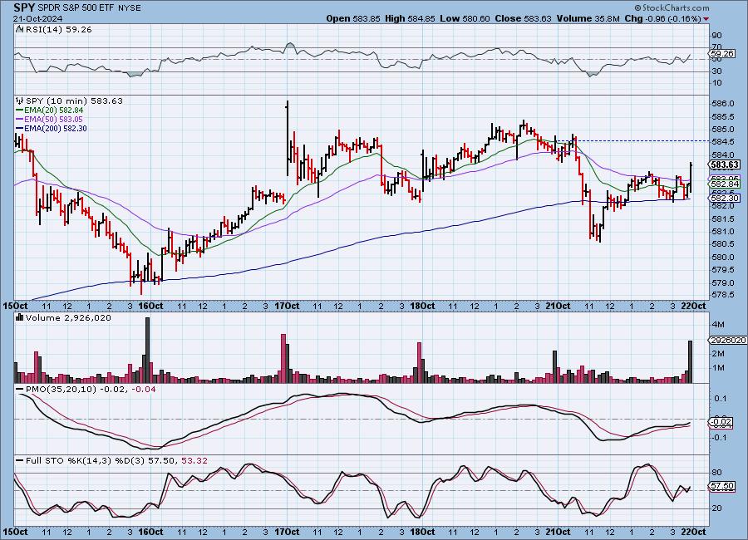This screenshot has width=748, height=540.
Task: Click the 16Oct date on the bottom stochastic axis
Action: point(150,532)
